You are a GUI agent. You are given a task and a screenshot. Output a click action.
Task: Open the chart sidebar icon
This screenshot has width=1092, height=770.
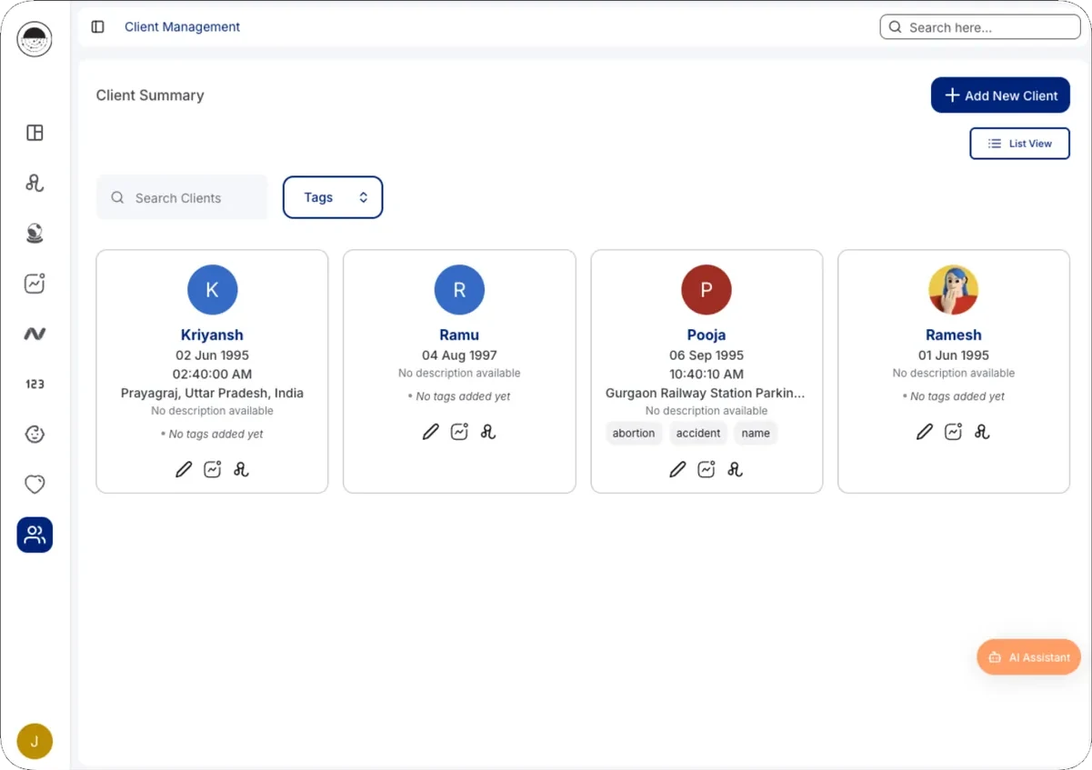coord(35,284)
